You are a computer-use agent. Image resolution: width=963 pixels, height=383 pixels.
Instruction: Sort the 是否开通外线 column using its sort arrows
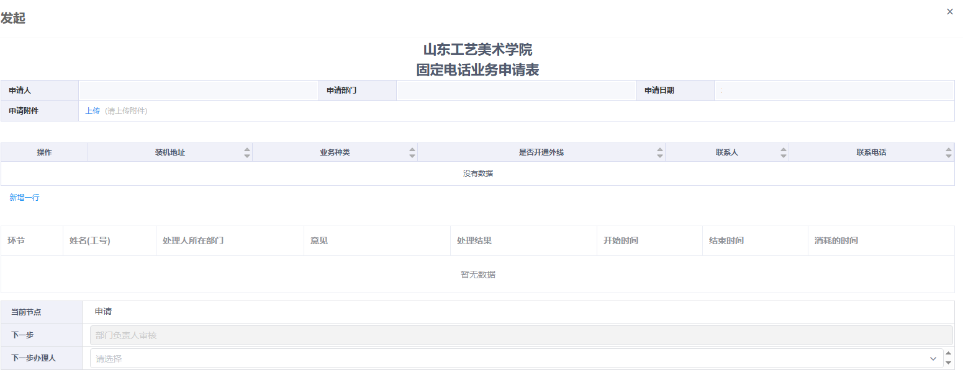tap(660, 152)
